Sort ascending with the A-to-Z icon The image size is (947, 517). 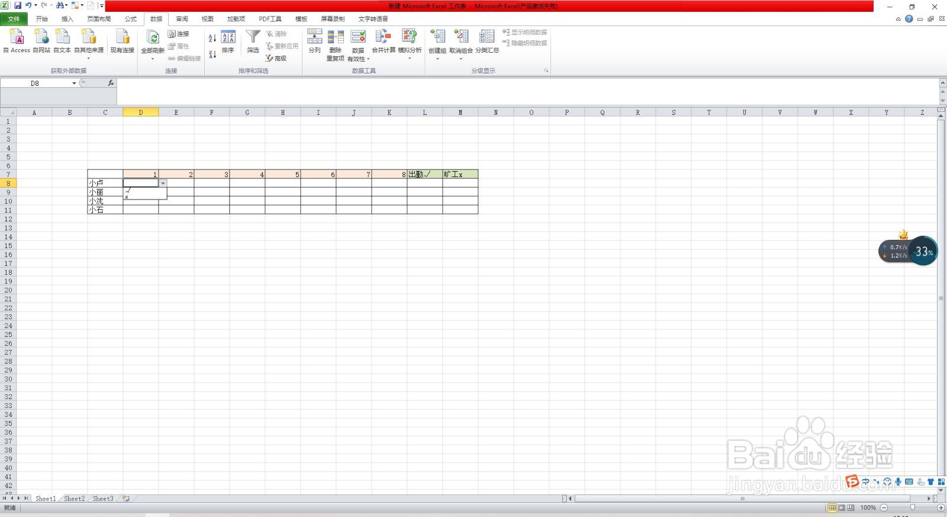[212, 38]
